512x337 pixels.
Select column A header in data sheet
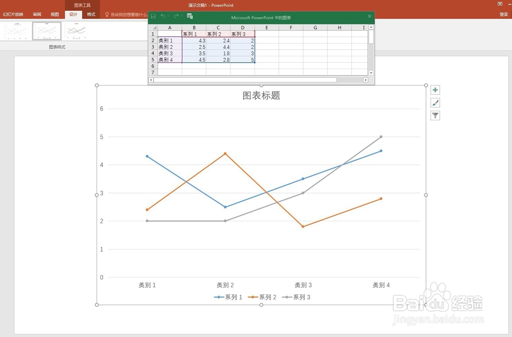(170, 28)
